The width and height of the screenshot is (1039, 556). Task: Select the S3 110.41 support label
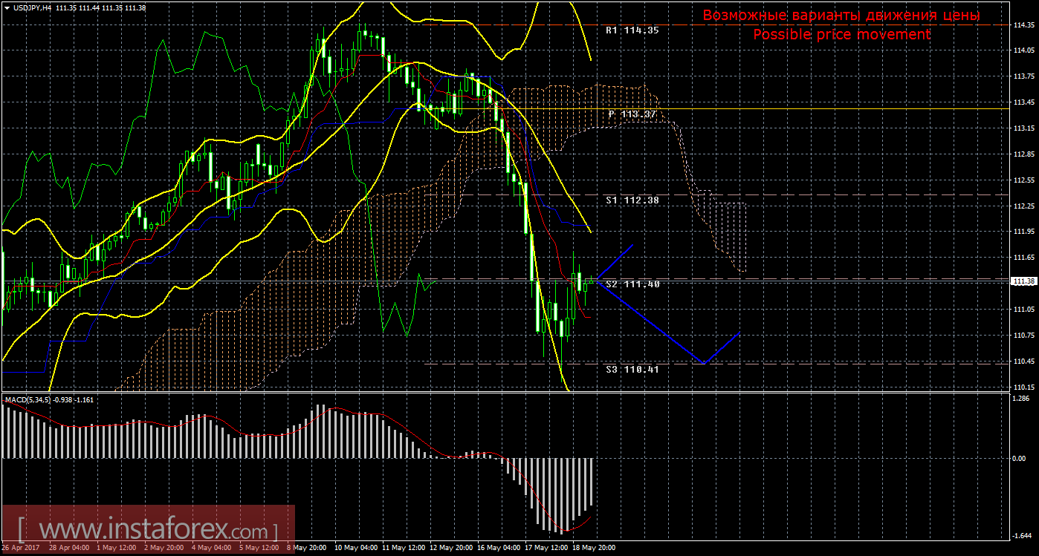point(632,370)
